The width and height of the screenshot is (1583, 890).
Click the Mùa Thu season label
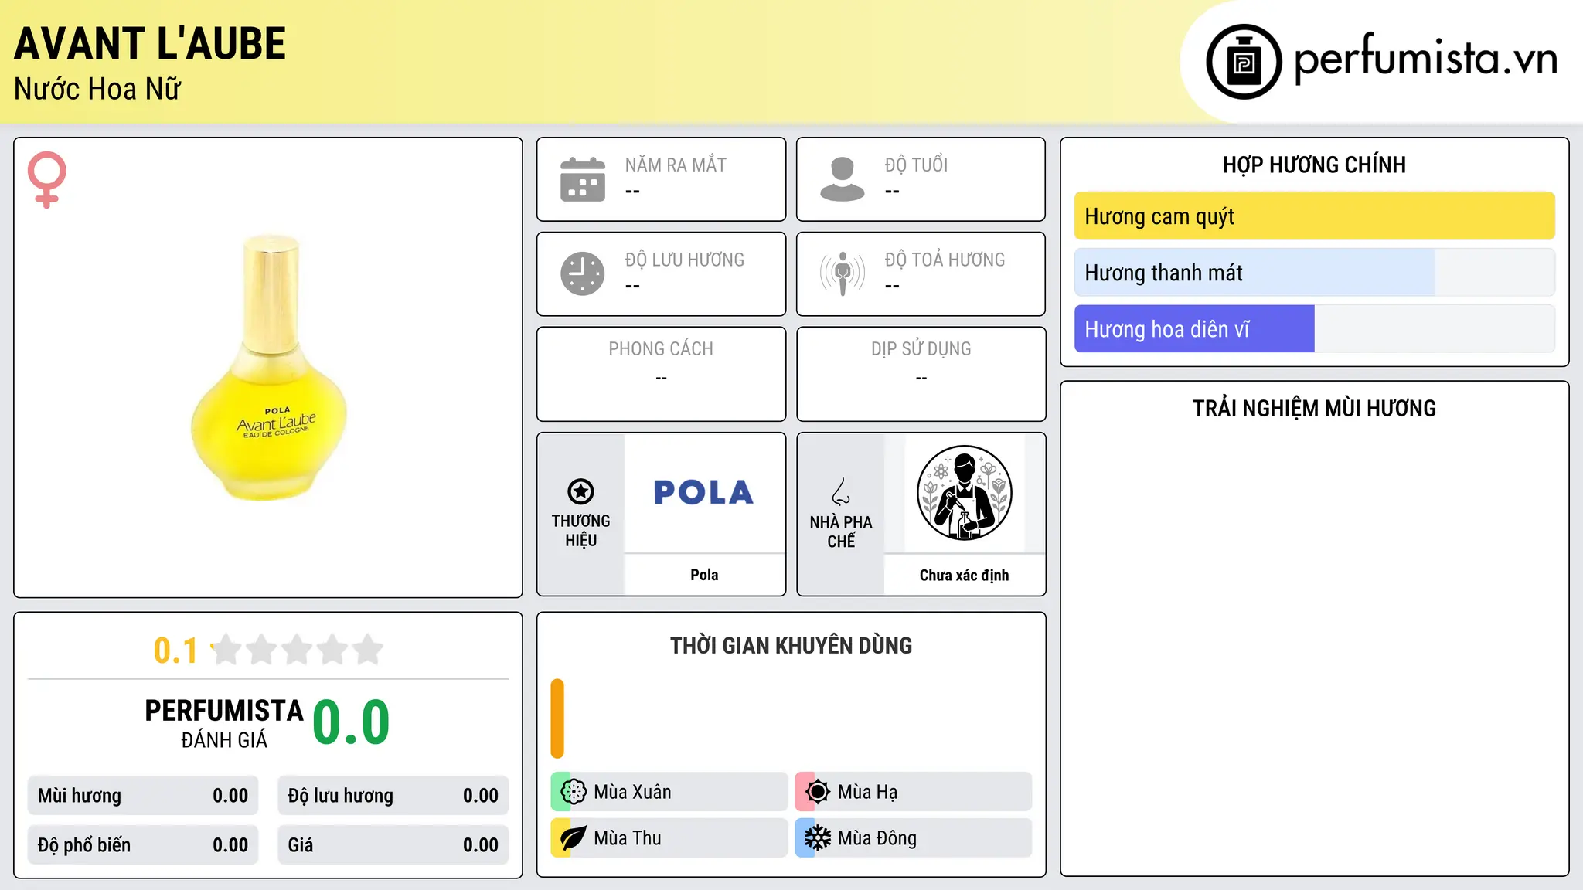pyautogui.click(x=628, y=838)
